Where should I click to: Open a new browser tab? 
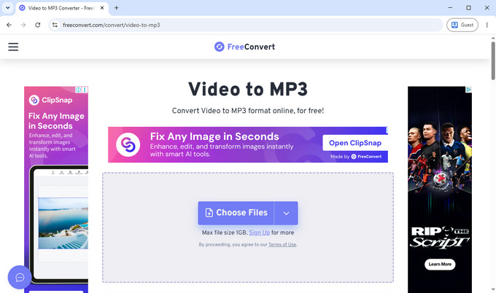[117, 8]
